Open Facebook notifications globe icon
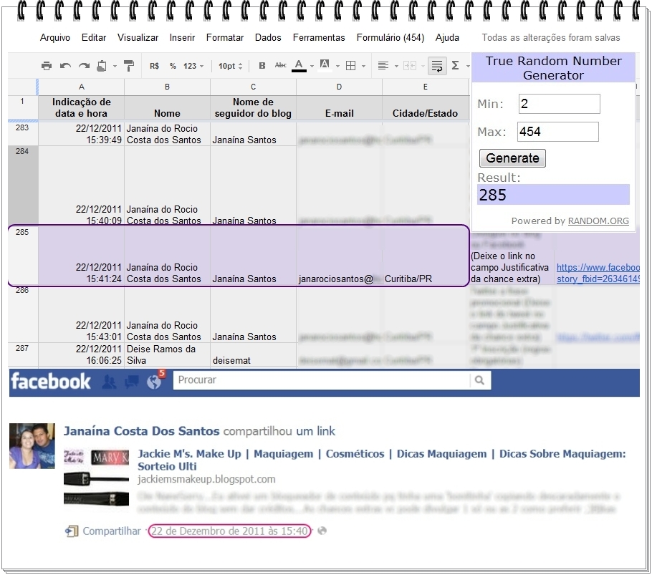This screenshot has height=575, width=652. point(154,382)
